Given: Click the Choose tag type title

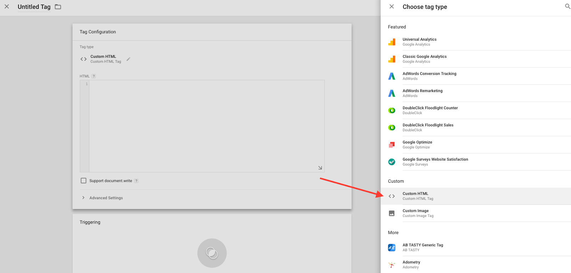Looking at the screenshot, I should pos(425,7).
